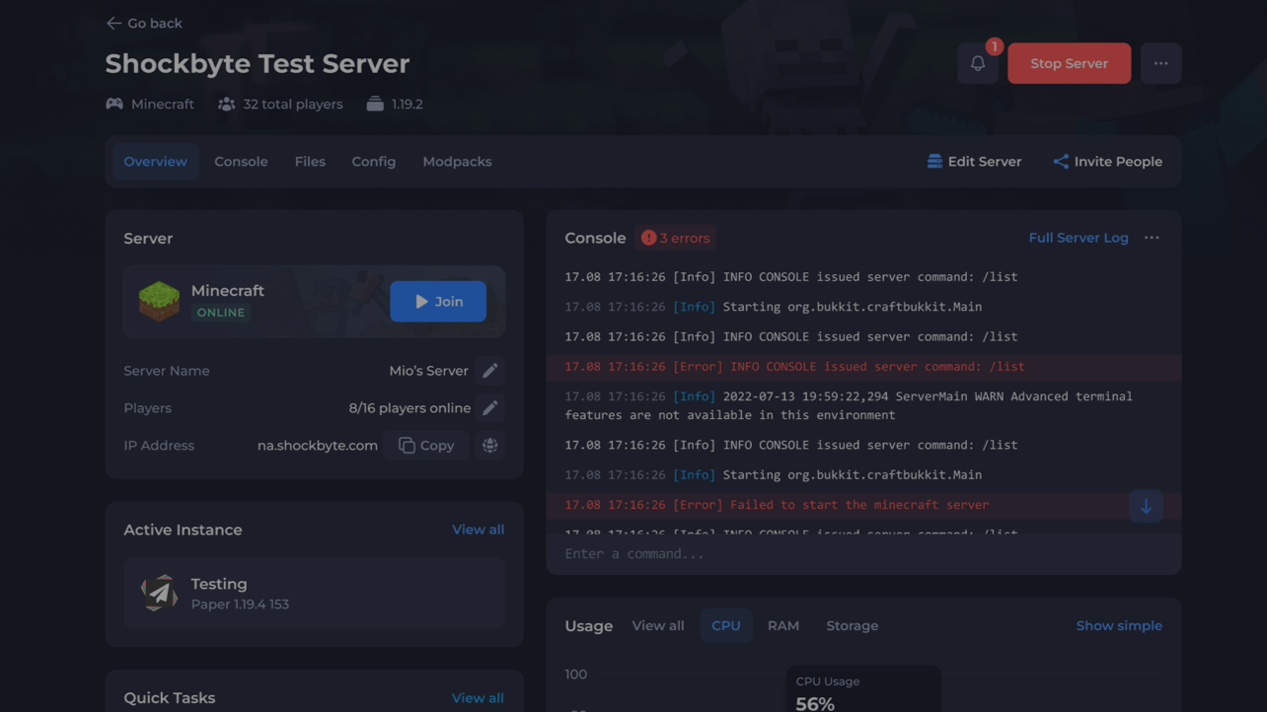1267x712 pixels.
Task: Click the 32 total players icon
Action: tap(227, 104)
